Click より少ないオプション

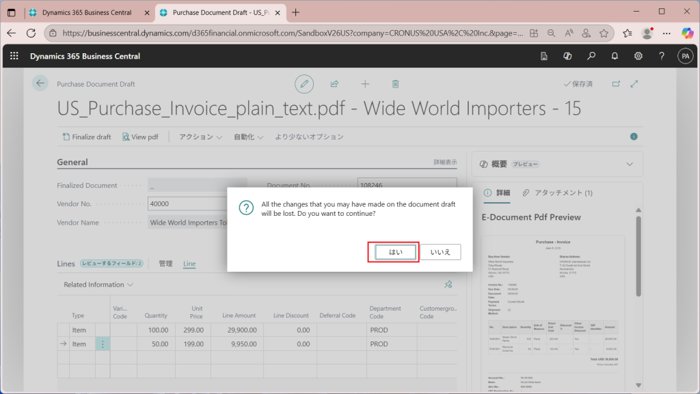(x=309, y=137)
